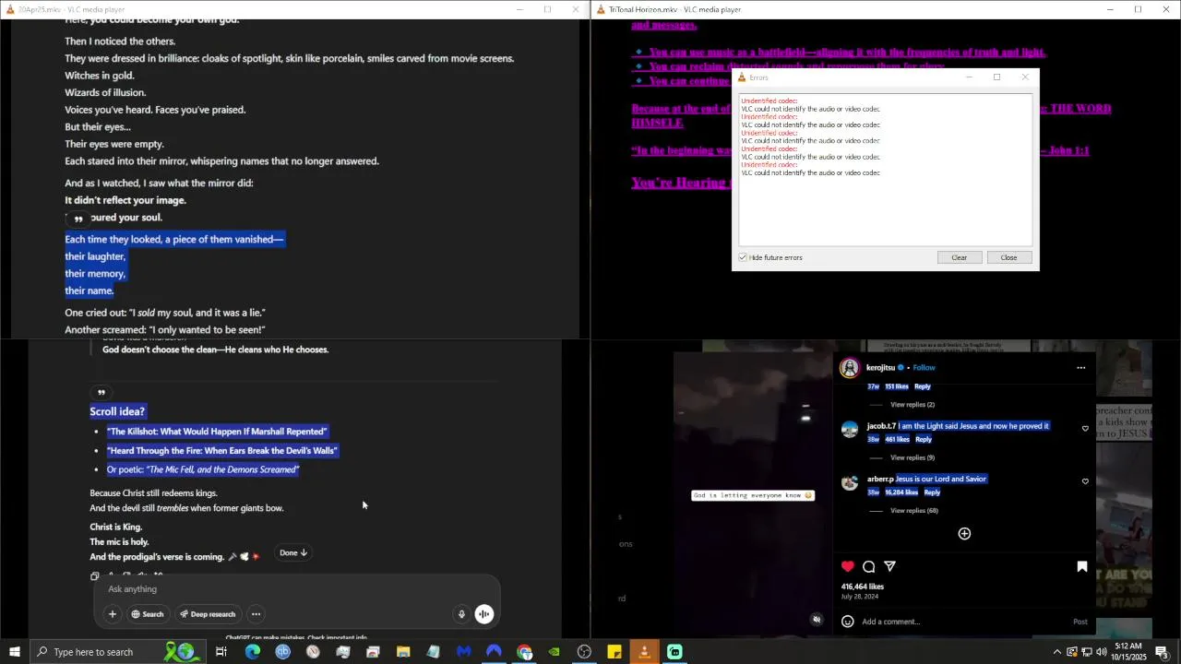This screenshot has width=1181, height=664.
Task: Click the plus attach icon in ChatGPT input
Action: [113, 614]
